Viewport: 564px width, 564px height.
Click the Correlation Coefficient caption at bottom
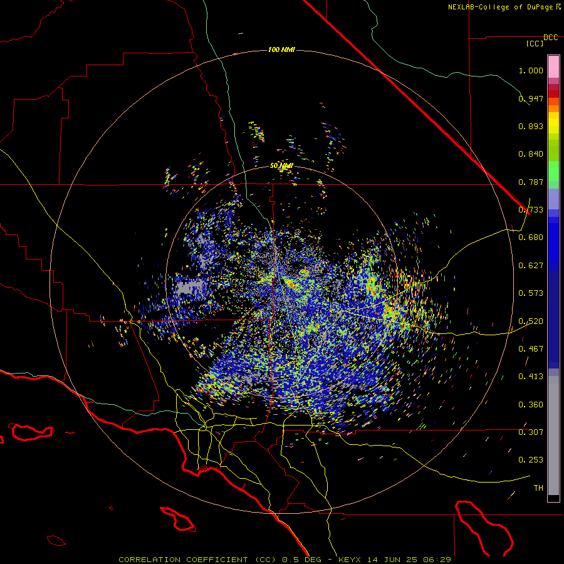(x=285, y=560)
